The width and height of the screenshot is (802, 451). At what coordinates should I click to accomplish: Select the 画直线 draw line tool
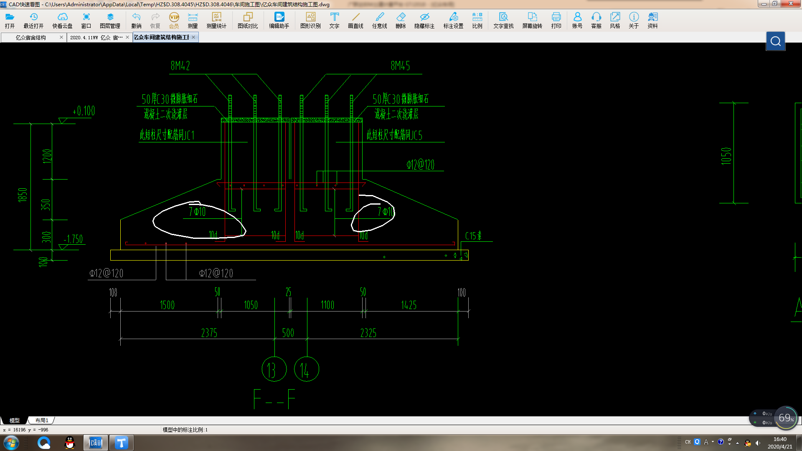point(355,20)
